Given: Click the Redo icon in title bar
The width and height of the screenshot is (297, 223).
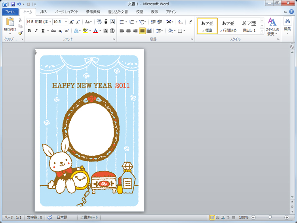Looking at the screenshot, I should (x=29, y=4).
